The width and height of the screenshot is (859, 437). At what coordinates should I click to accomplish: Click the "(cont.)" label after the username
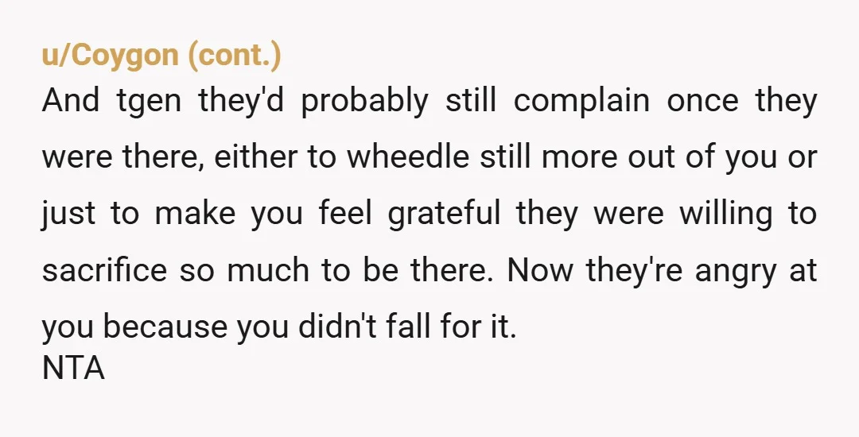235,56
